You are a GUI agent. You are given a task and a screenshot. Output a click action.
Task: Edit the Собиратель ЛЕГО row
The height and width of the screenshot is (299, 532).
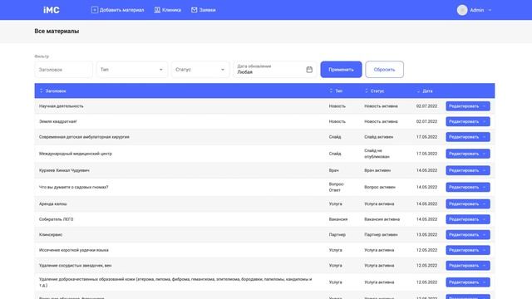[x=468, y=219]
